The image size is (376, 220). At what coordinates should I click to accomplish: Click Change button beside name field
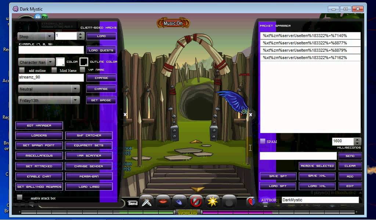[x=101, y=78]
